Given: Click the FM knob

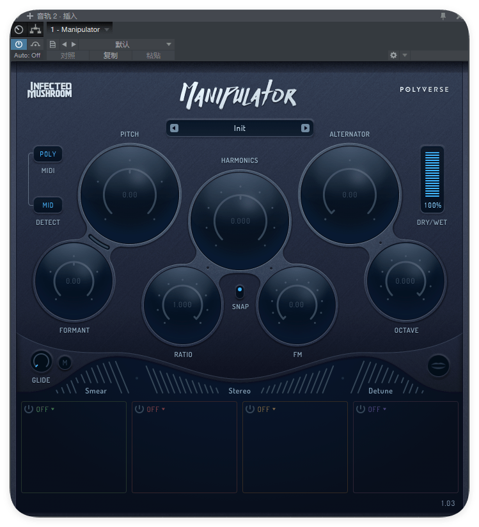Looking at the screenshot, I should click(x=297, y=305).
